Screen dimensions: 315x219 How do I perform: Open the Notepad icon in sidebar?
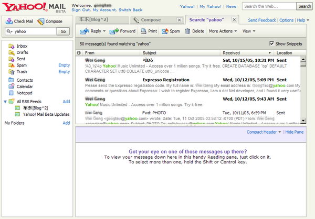point(12,93)
